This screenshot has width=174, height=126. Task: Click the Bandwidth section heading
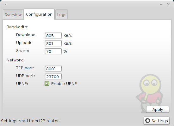tap(17, 27)
